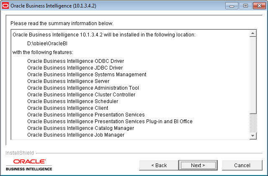The image size is (268, 176).
Task: Click the ODBC Driver feature line
Action: (75, 61)
